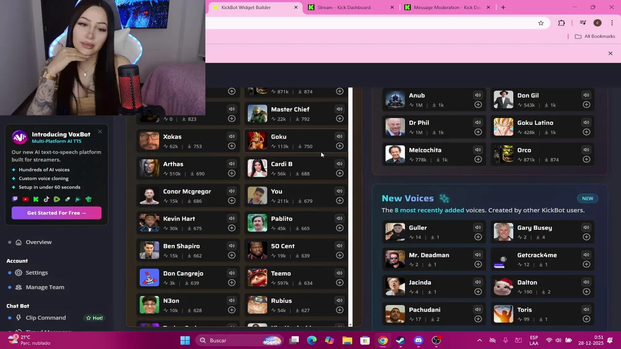This screenshot has height=349, width=621.
Task: Add the Cardi B voice
Action: coord(340,173)
